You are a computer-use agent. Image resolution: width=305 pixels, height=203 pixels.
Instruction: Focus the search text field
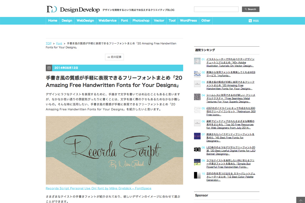216,9
